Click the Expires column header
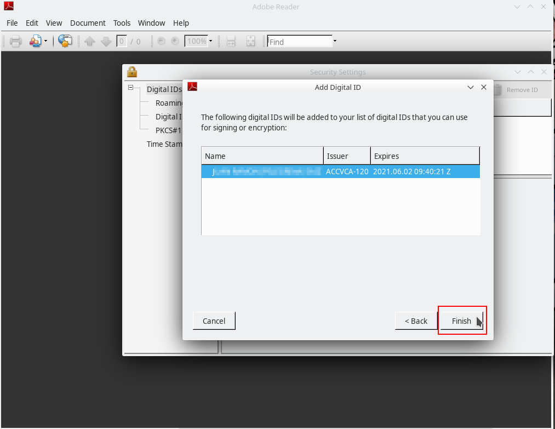Screen dimensions: 555x429 click(x=425, y=156)
